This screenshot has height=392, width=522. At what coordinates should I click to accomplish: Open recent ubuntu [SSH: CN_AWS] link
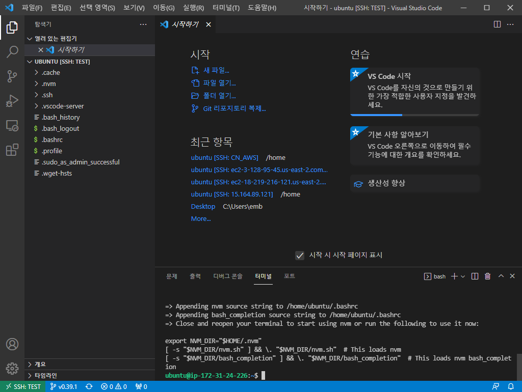pos(225,158)
